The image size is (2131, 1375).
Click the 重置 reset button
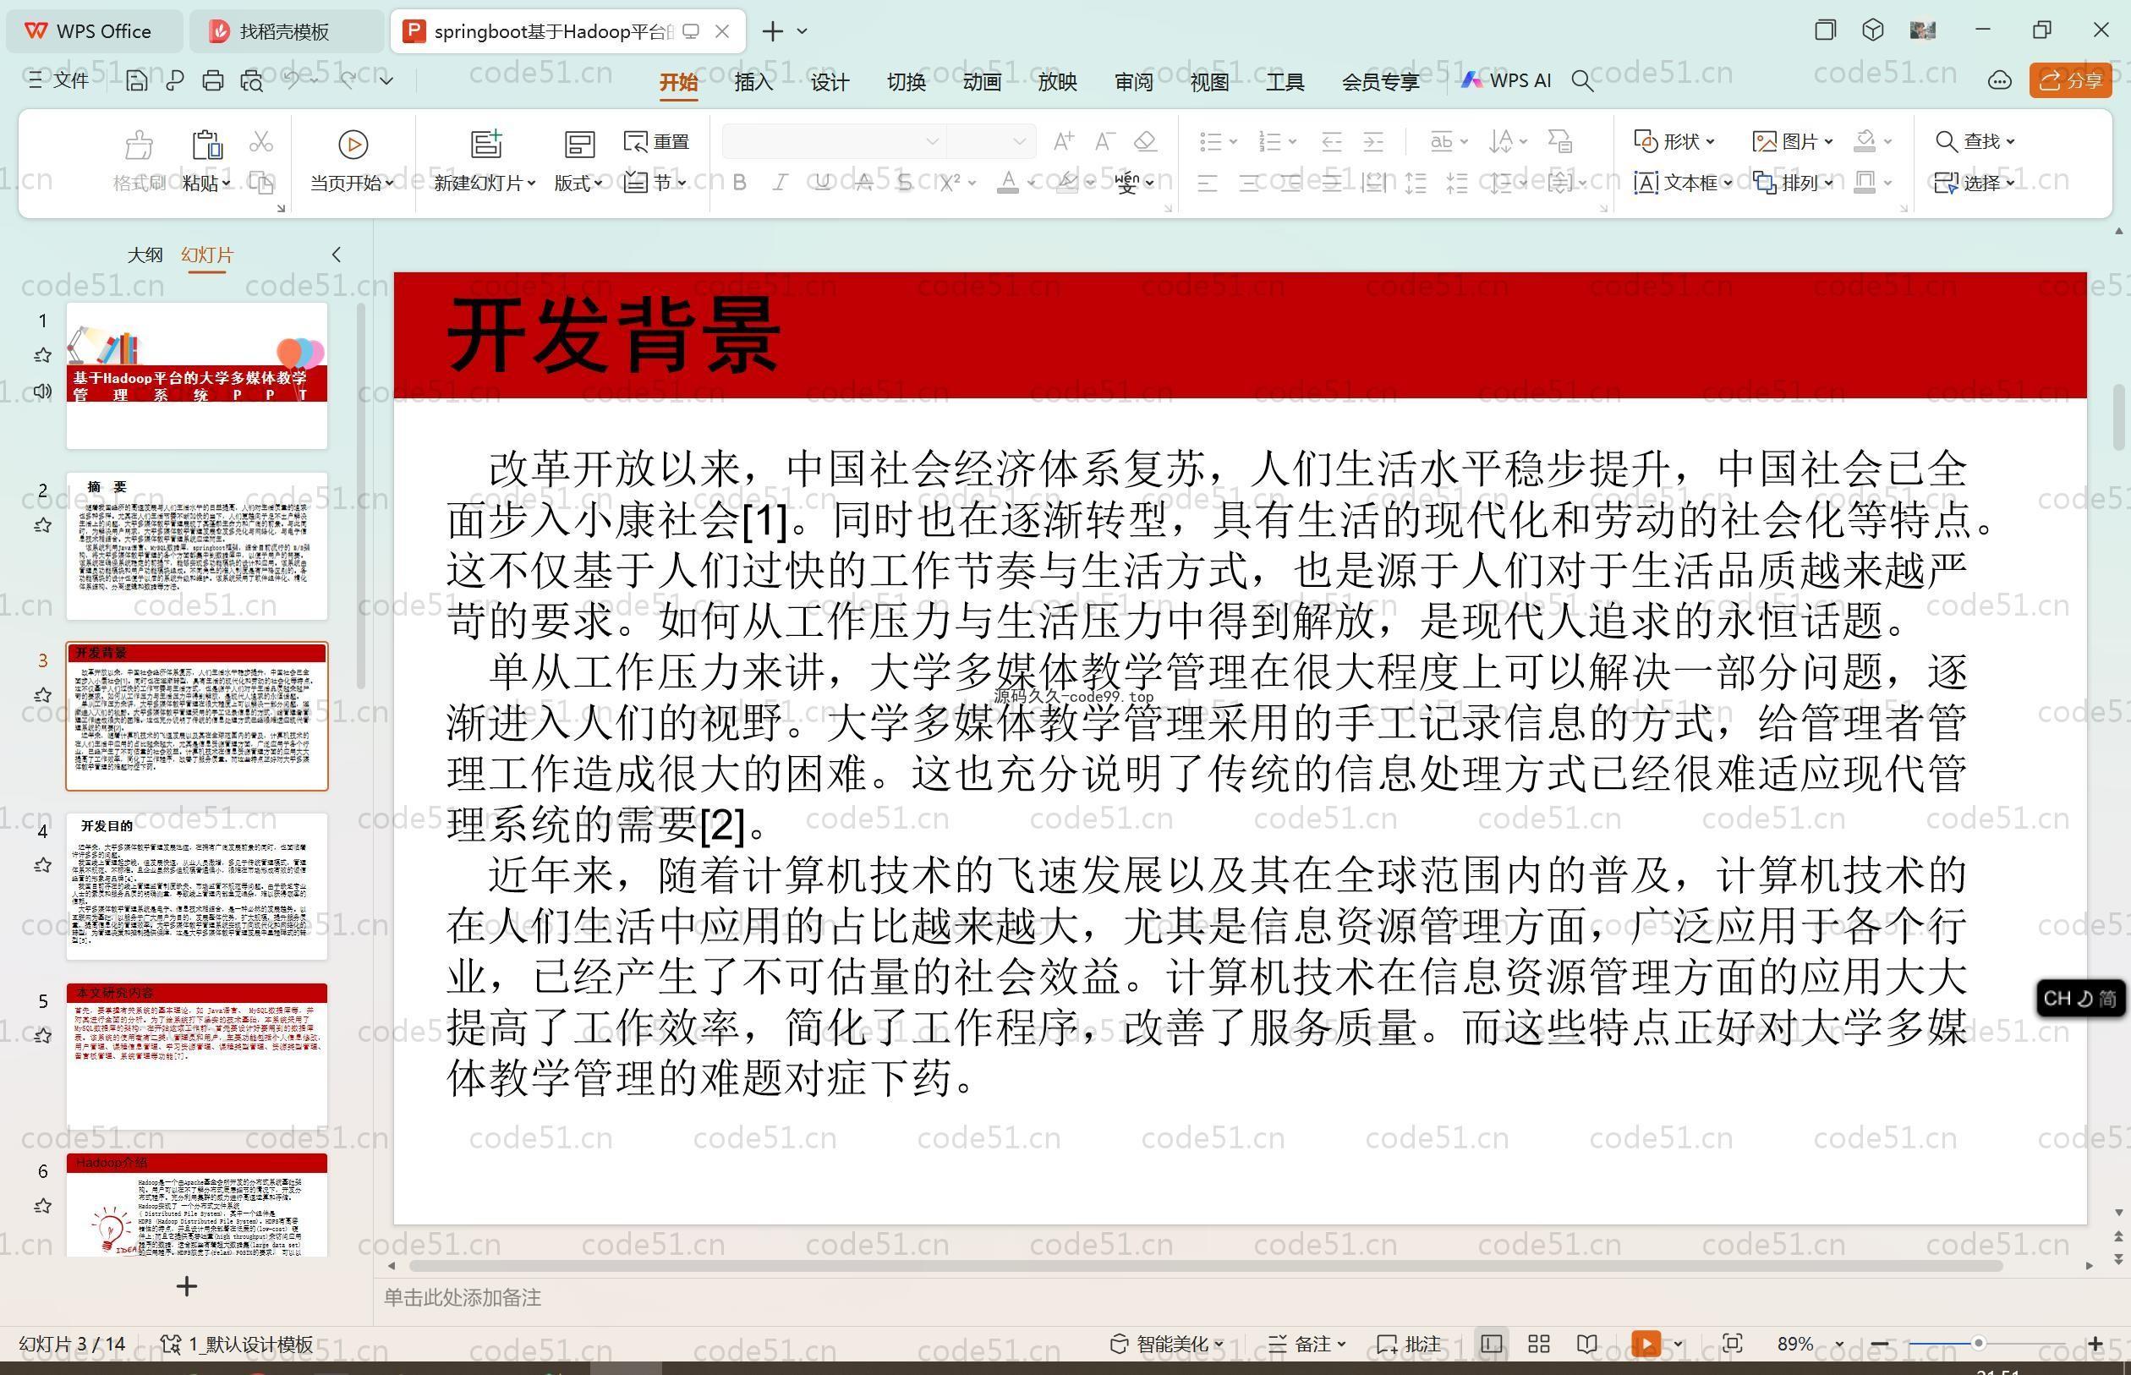pyautogui.click(x=657, y=142)
